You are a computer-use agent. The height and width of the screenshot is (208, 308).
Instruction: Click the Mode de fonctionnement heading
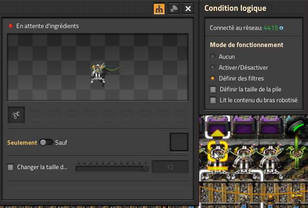(x=246, y=45)
